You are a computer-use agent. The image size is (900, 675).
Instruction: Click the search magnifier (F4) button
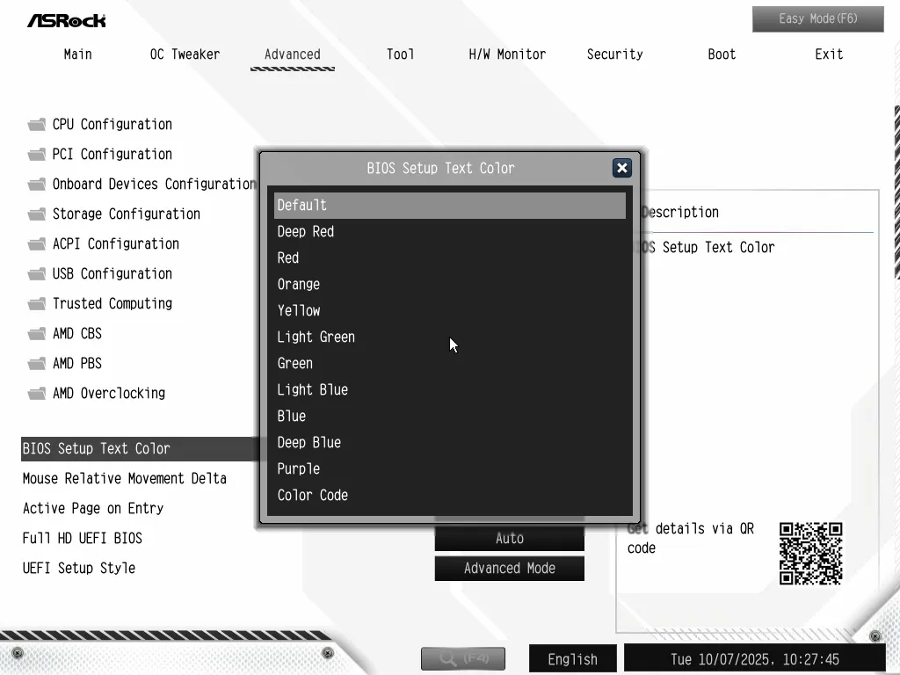click(x=463, y=658)
